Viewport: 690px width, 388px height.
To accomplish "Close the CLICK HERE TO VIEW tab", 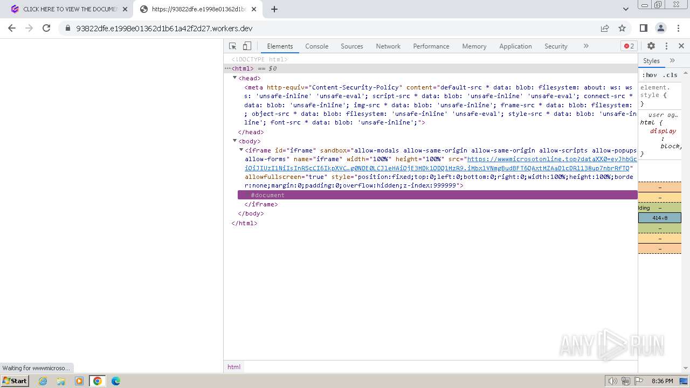I will [x=125, y=9].
